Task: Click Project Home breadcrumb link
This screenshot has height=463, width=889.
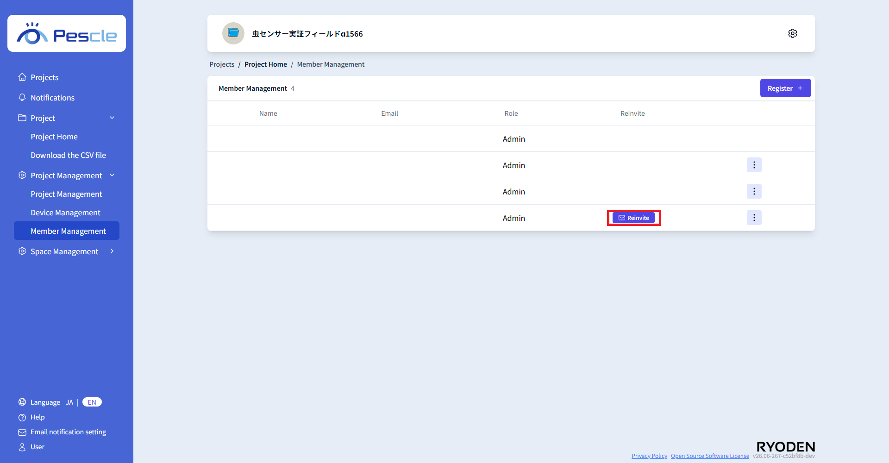Action: [x=266, y=64]
